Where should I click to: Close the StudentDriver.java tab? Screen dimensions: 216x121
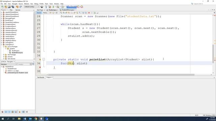(x=75, y=10)
